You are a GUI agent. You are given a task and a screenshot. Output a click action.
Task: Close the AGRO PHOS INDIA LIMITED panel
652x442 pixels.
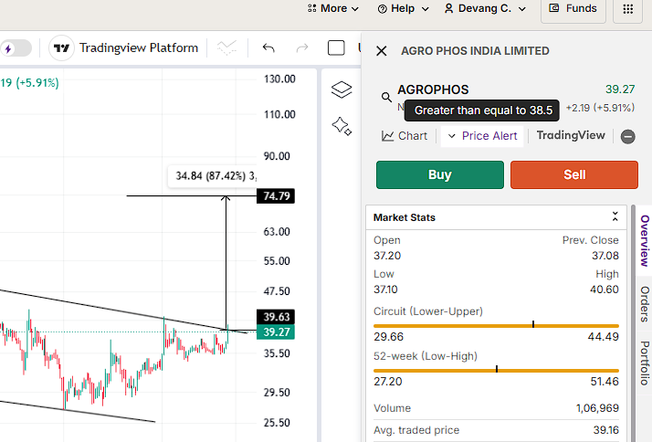(x=382, y=51)
